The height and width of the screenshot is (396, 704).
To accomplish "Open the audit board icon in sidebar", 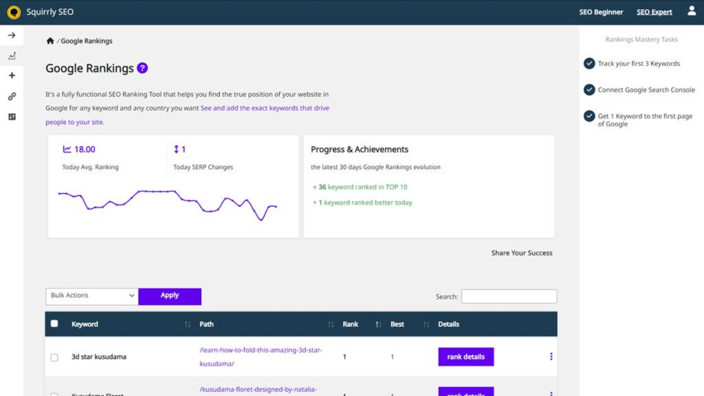I will tap(12, 117).
